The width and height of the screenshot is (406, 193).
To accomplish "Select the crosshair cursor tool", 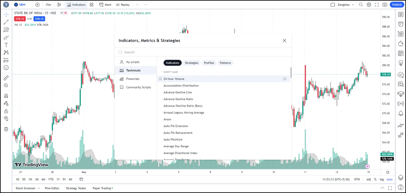I will click(6, 15).
